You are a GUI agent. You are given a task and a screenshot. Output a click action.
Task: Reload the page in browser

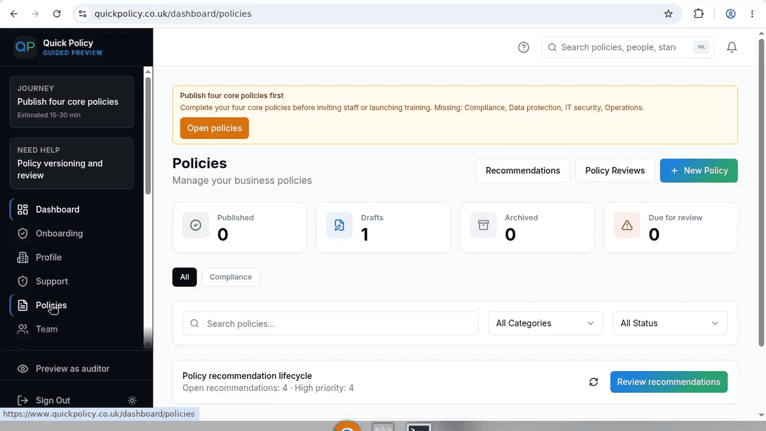(57, 14)
